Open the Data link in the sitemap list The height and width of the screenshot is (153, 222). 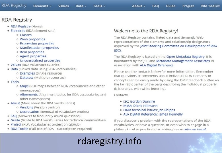[x=14, y=69]
